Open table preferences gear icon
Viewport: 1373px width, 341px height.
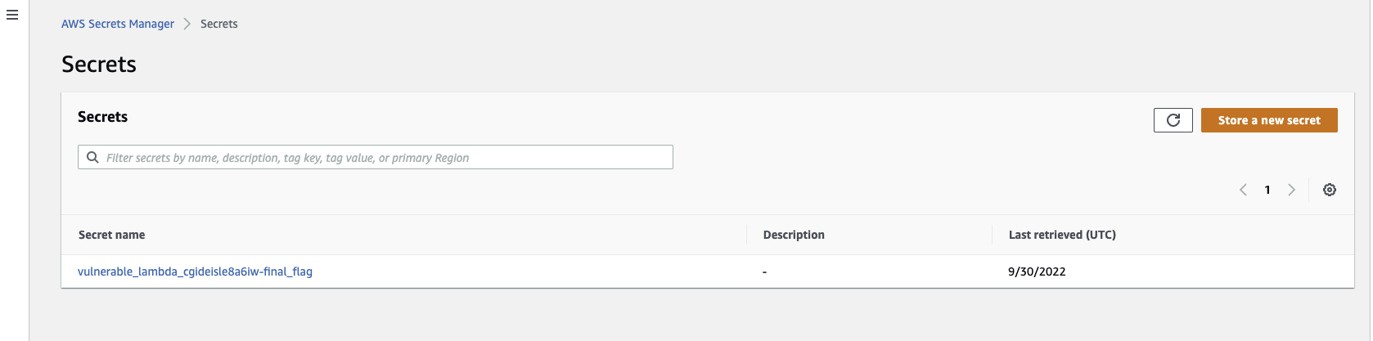point(1330,190)
